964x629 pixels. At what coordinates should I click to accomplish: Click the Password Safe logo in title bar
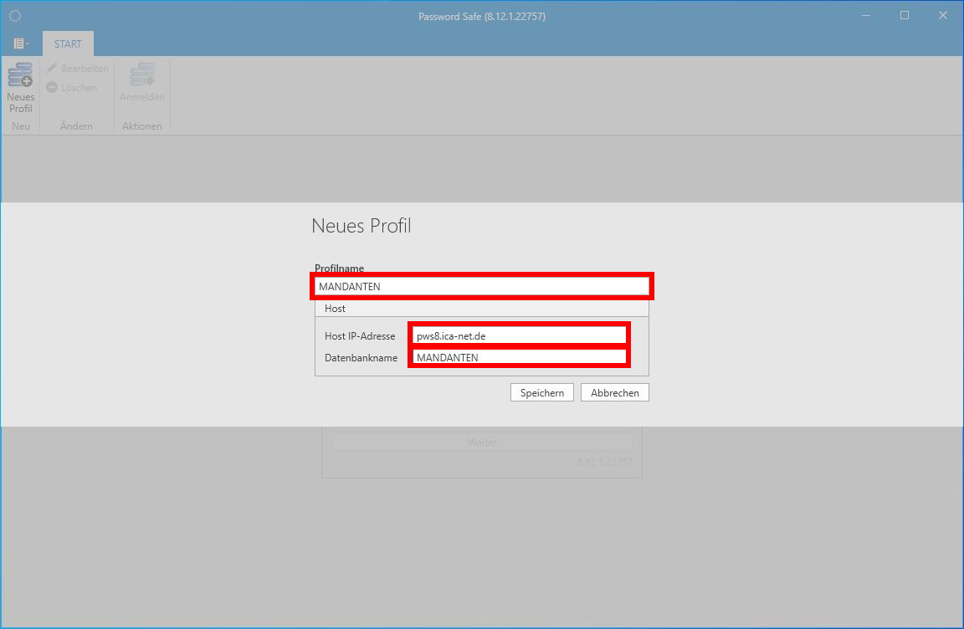[x=15, y=16]
